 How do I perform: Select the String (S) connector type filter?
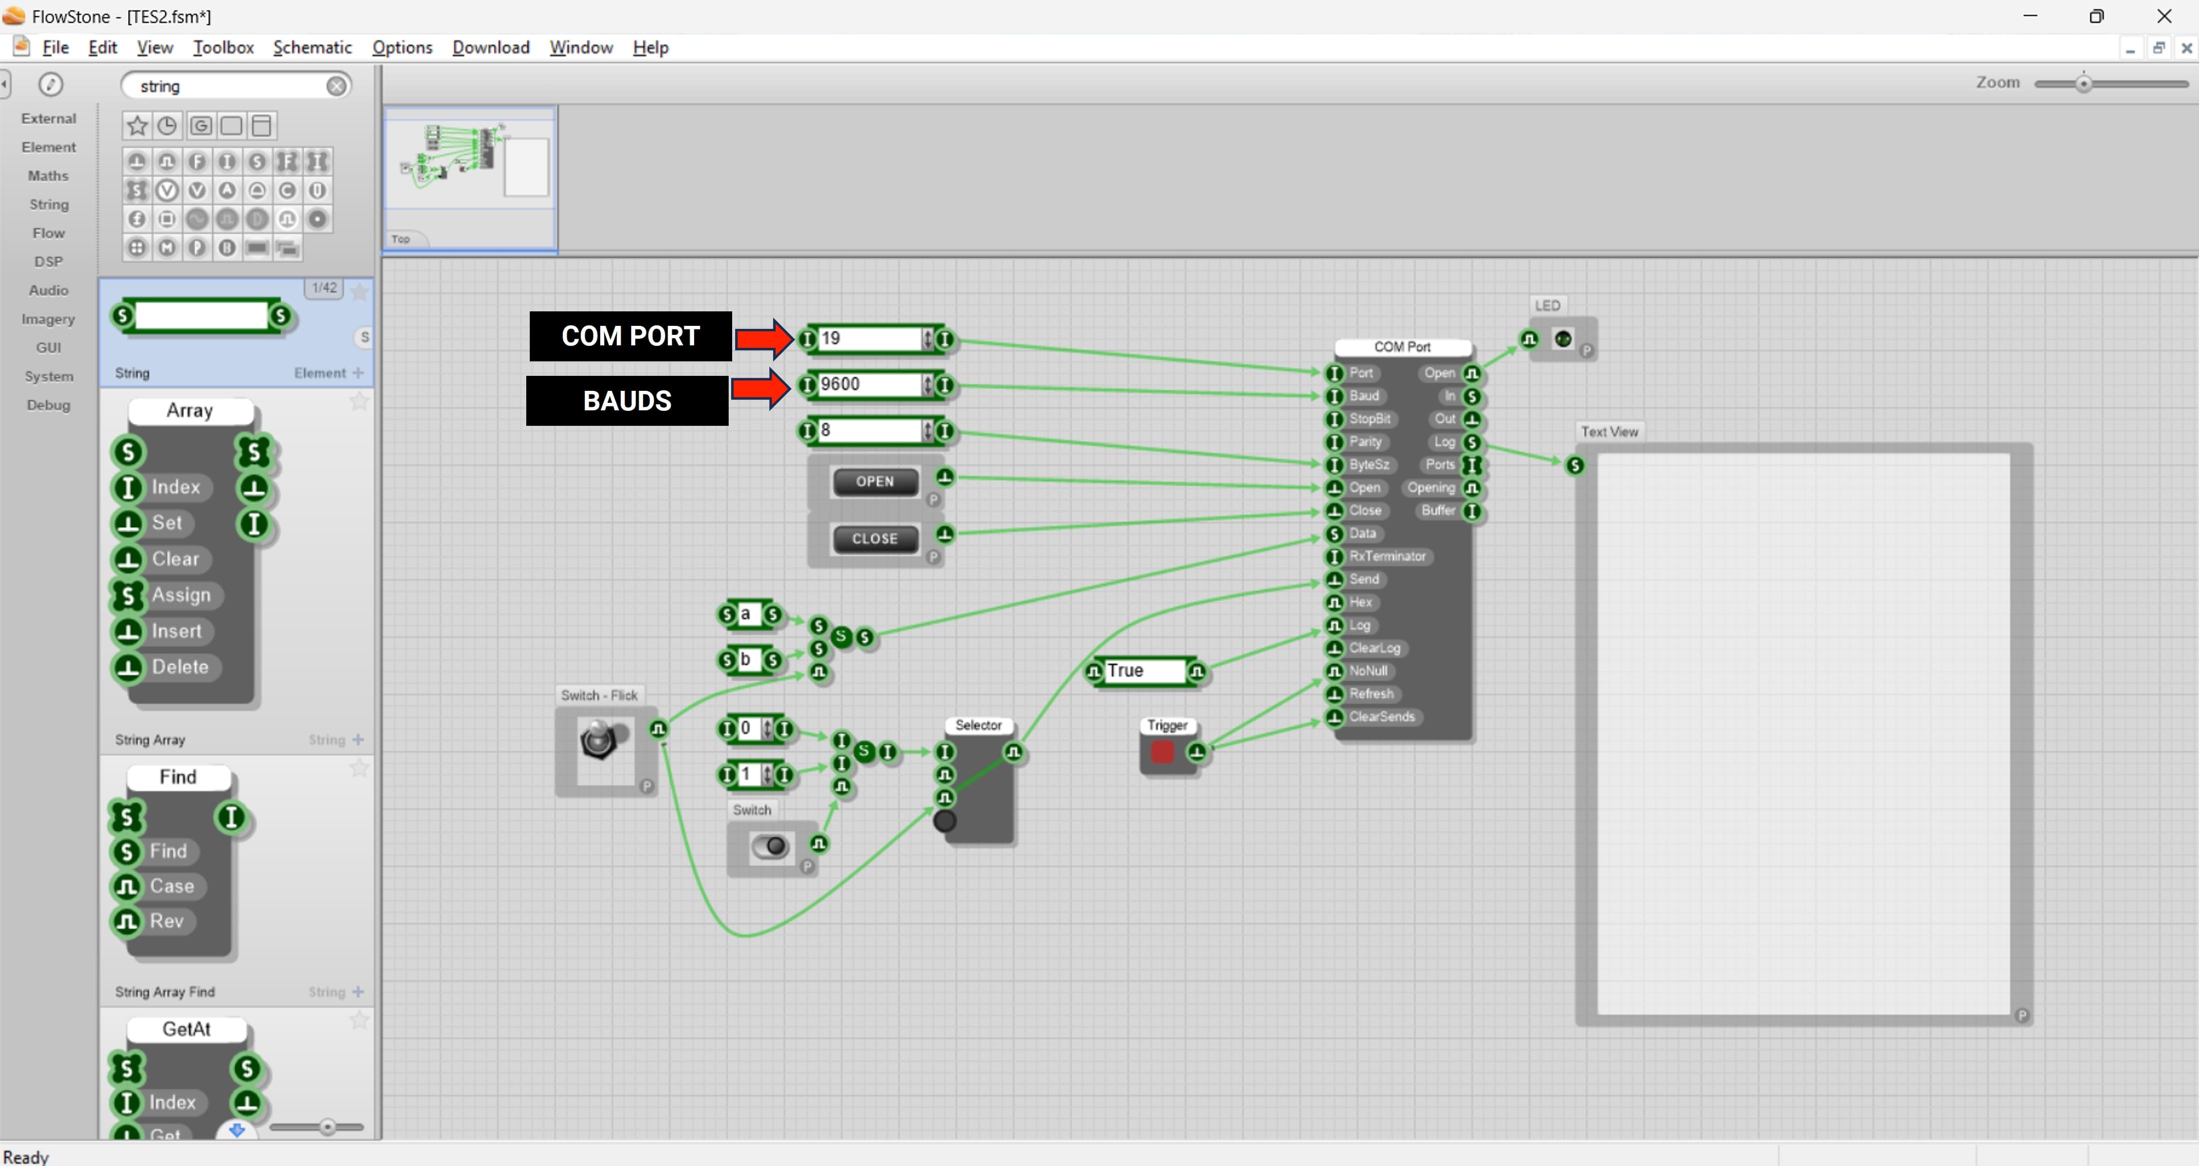coord(257,161)
